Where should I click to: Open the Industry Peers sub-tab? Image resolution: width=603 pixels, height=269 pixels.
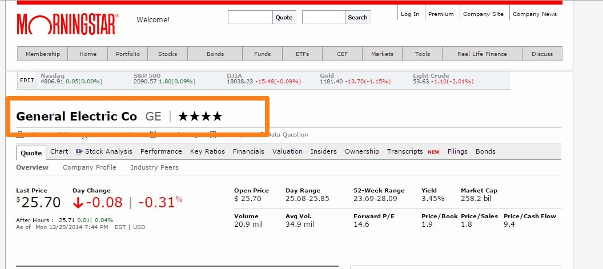tap(155, 167)
